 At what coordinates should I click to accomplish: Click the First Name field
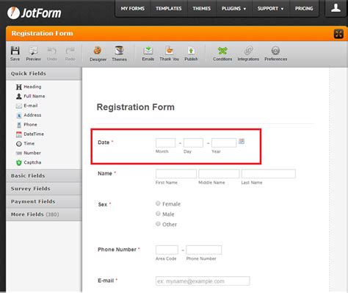pos(176,174)
